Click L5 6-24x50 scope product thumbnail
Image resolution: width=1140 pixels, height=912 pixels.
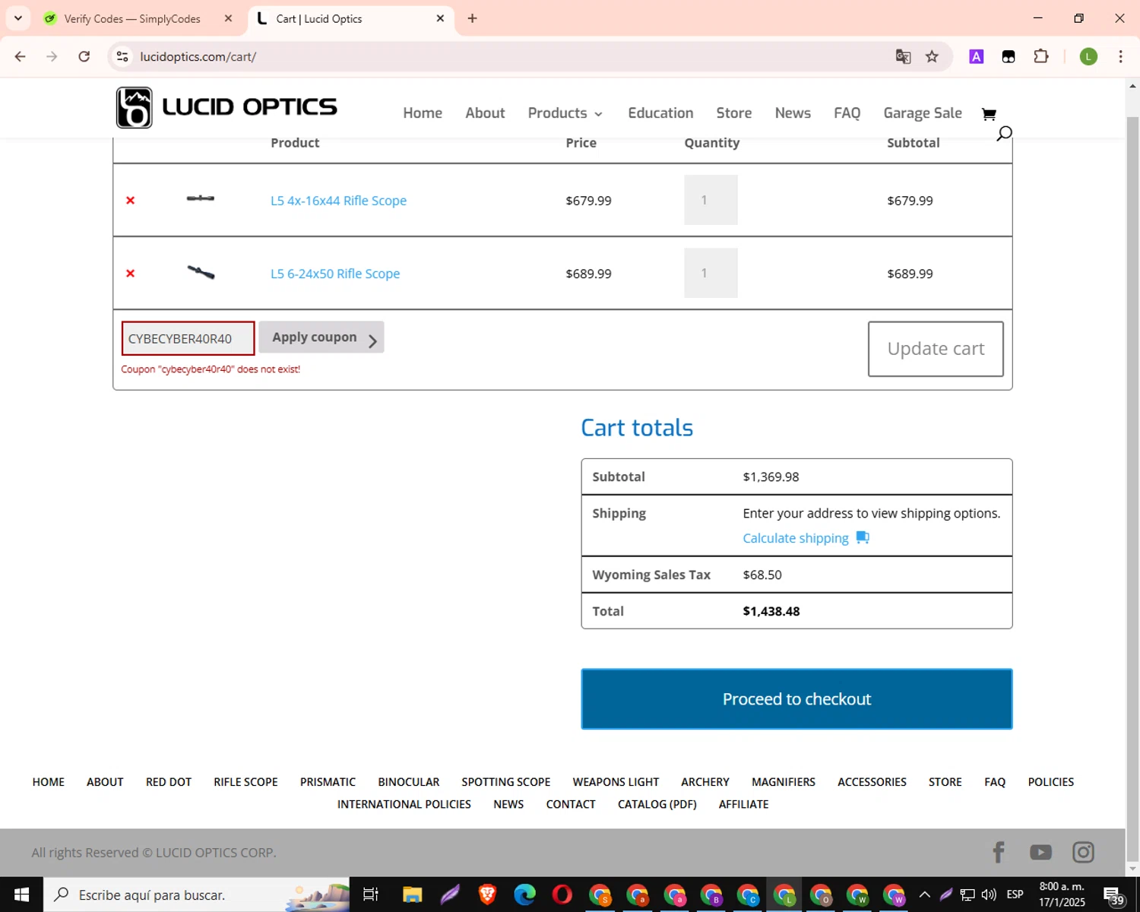[x=201, y=272]
